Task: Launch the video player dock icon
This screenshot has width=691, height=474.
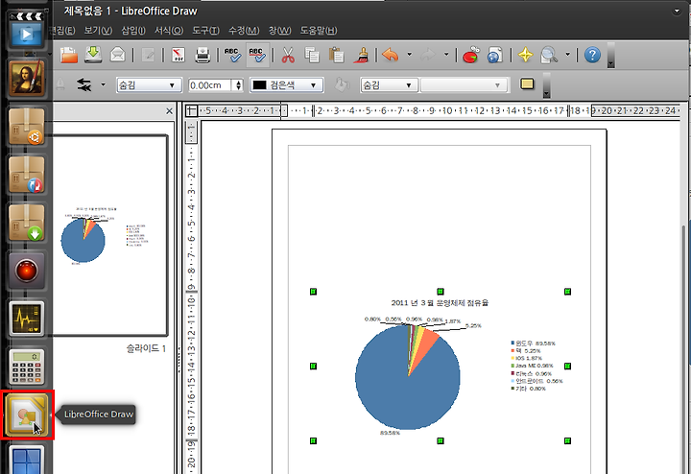Action: (27, 31)
